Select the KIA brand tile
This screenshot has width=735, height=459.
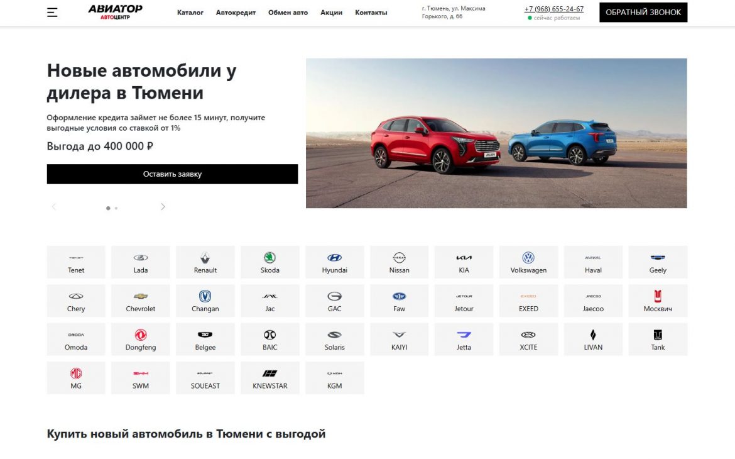click(x=464, y=262)
